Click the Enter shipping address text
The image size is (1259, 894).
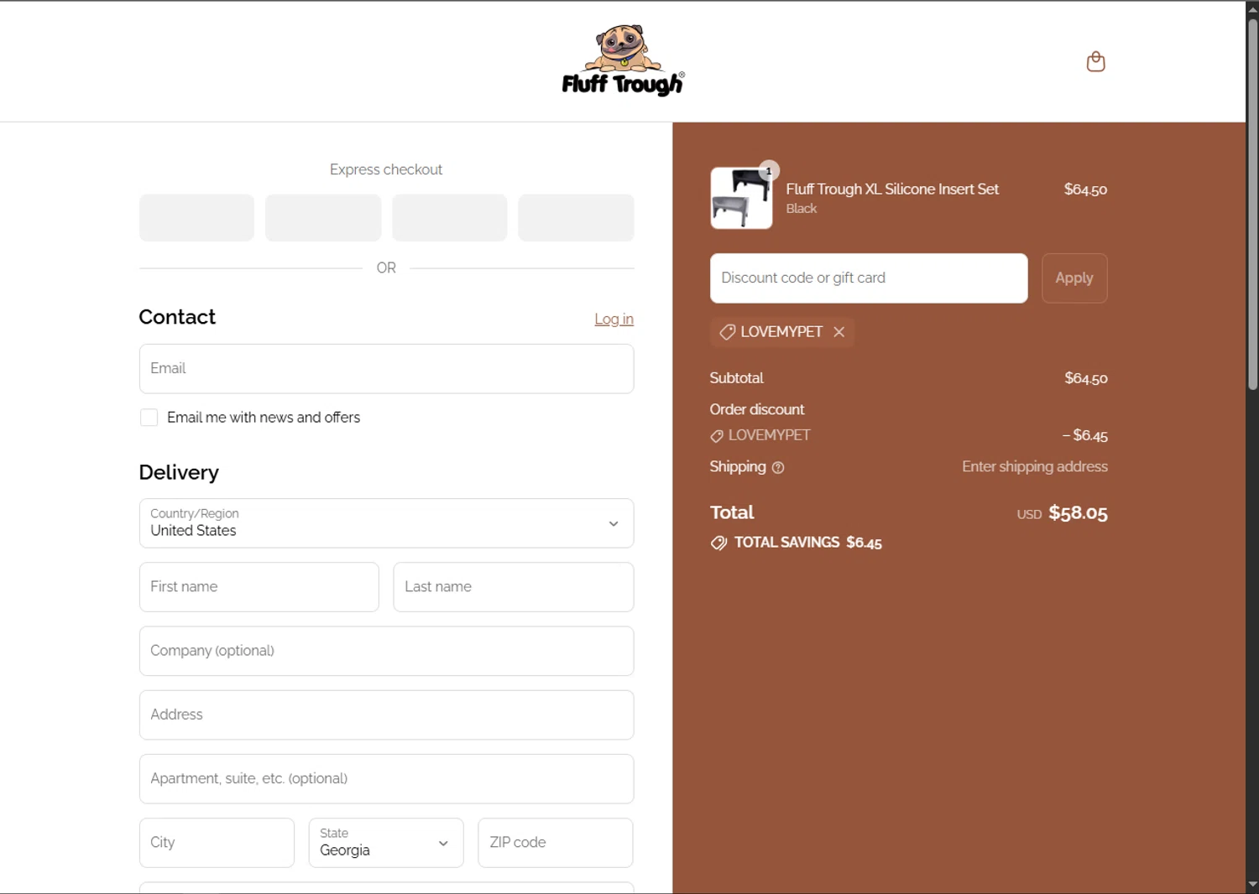[x=1035, y=467]
